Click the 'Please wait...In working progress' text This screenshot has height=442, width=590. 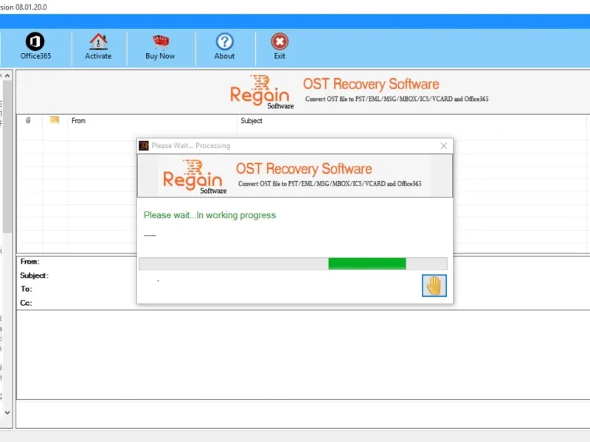209,215
